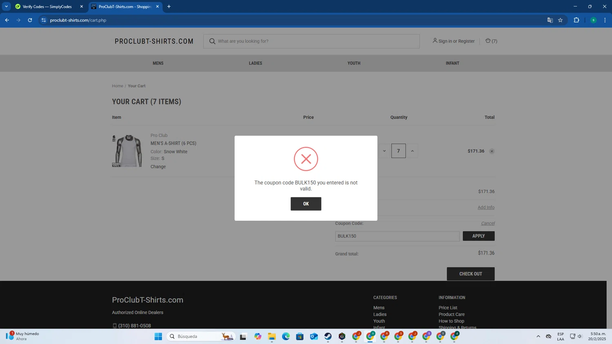This screenshot has width=612, height=344.
Task: Remove the Men's A-Shirt item from cart
Action: 492,151
